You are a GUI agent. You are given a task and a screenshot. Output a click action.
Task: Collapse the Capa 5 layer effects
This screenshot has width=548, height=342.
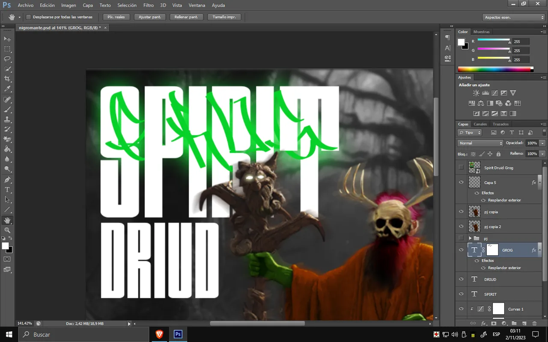pyautogui.click(x=539, y=183)
